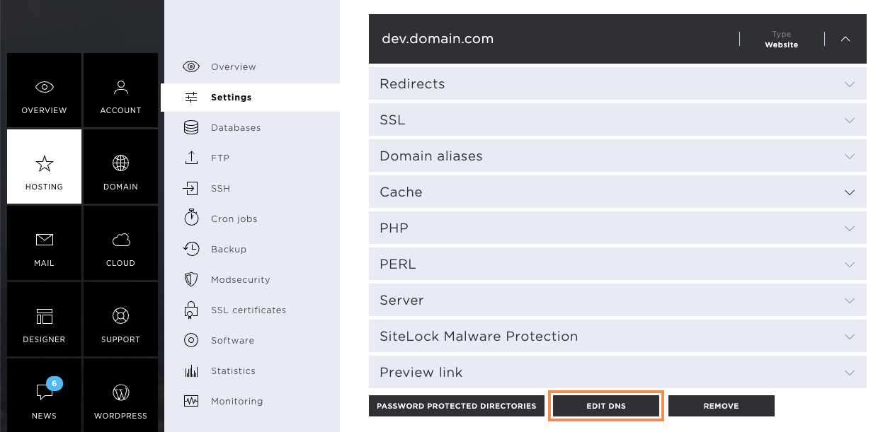The image size is (895, 432).
Task: Collapse the dev.domain.com panel with up chevron
Action: tap(845, 39)
